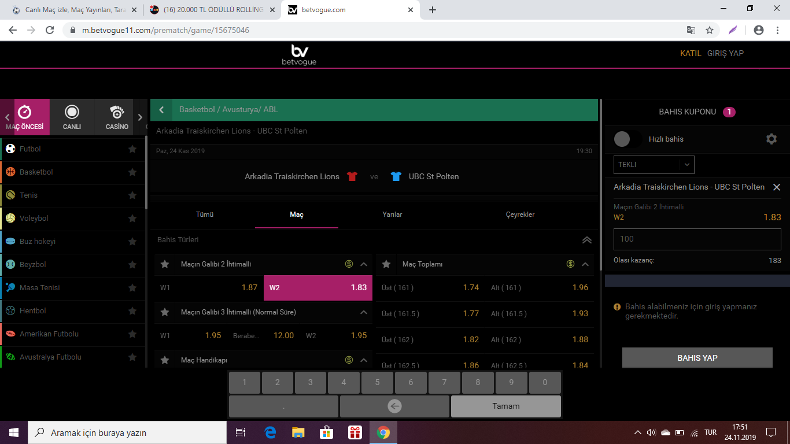Viewport: 790px width, 444px height.
Task: Select W1 odds 1.87
Action: (209, 287)
